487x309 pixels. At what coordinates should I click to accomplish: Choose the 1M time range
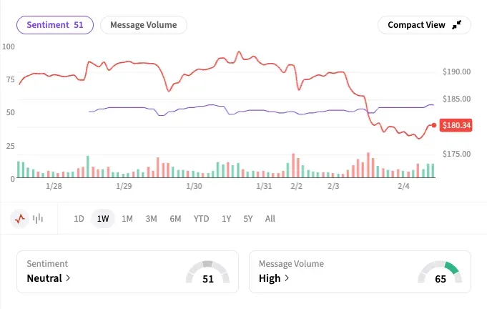point(127,219)
